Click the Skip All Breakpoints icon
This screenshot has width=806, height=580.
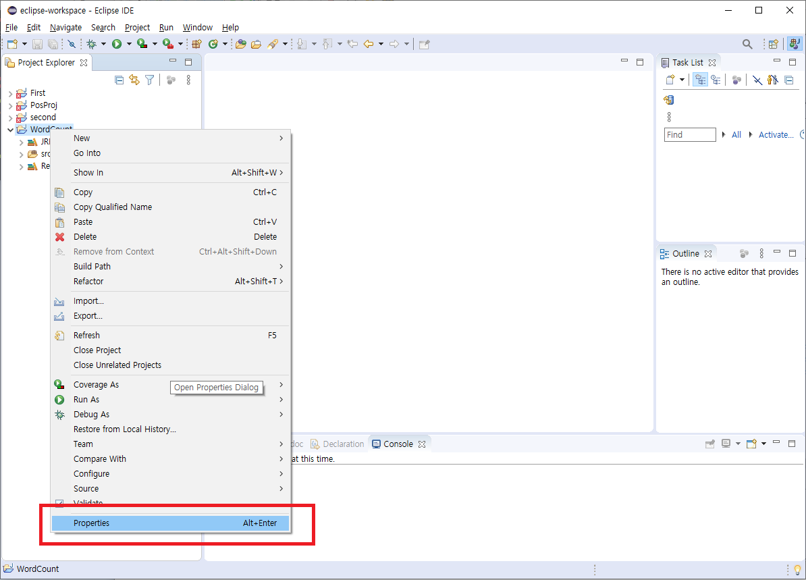tap(72, 44)
